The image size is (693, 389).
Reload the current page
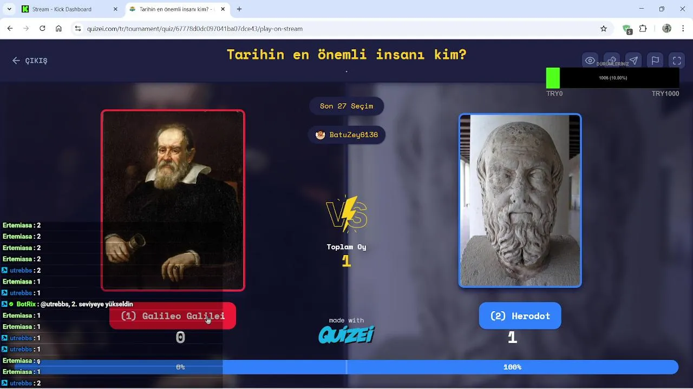pyautogui.click(x=42, y=29)
